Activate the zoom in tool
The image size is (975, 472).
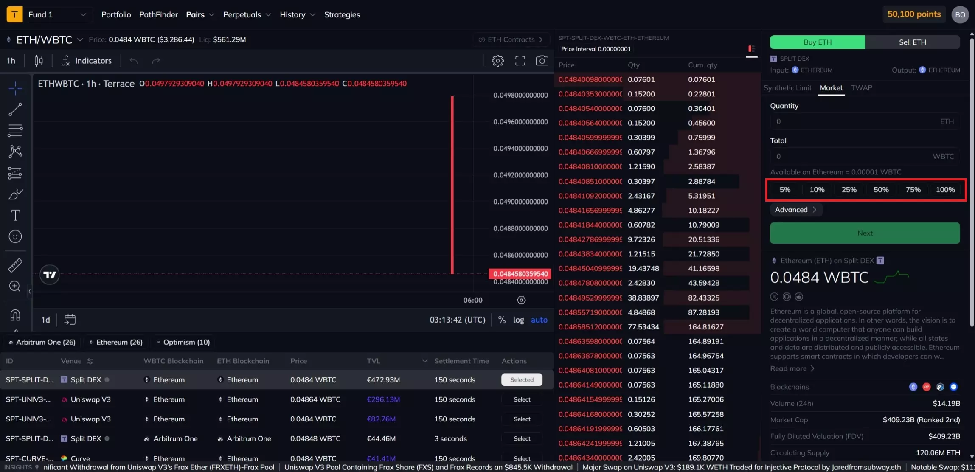point(15,287)
